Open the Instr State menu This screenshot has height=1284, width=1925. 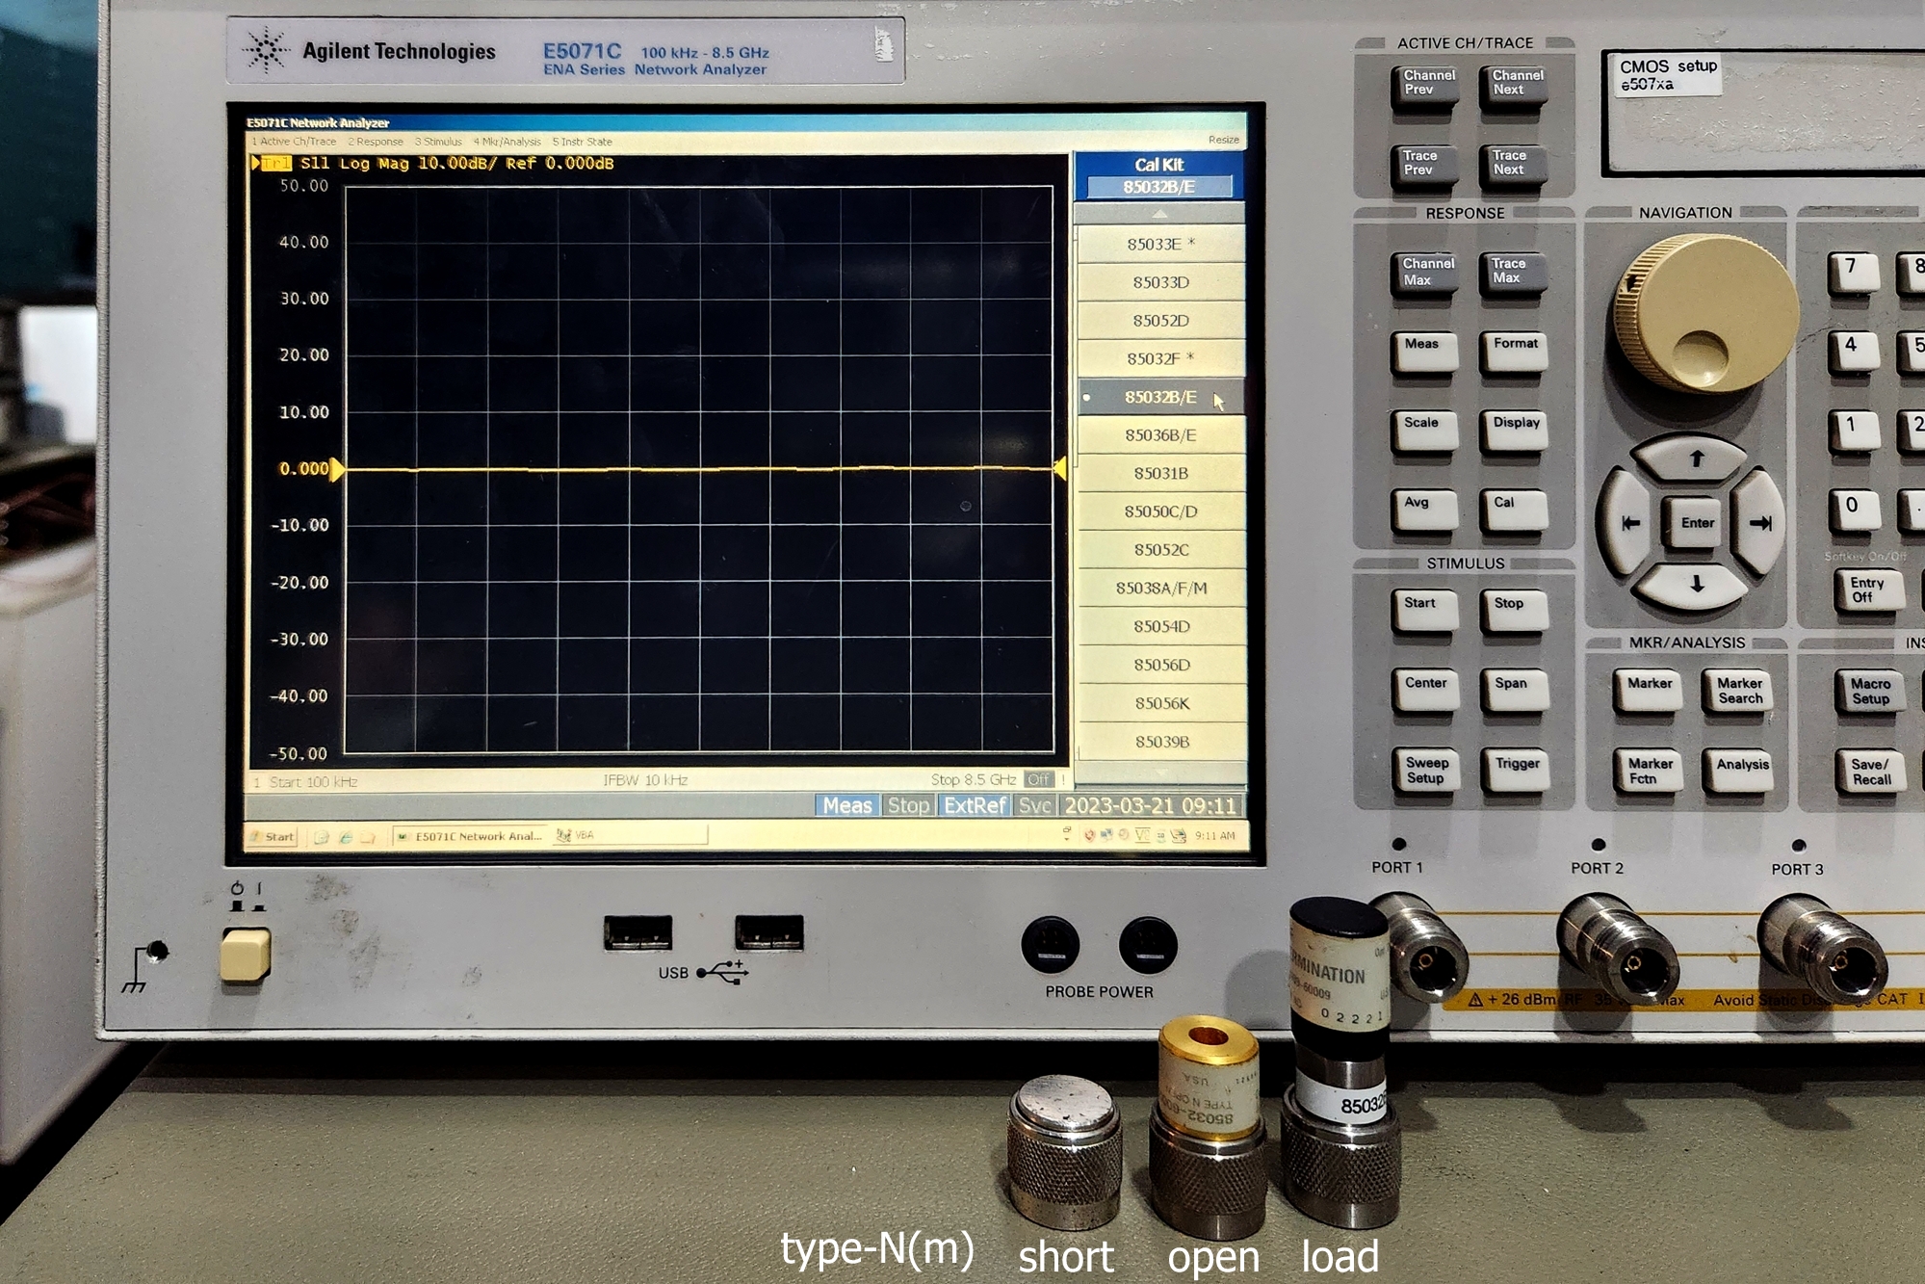click(x=582, y=142)
